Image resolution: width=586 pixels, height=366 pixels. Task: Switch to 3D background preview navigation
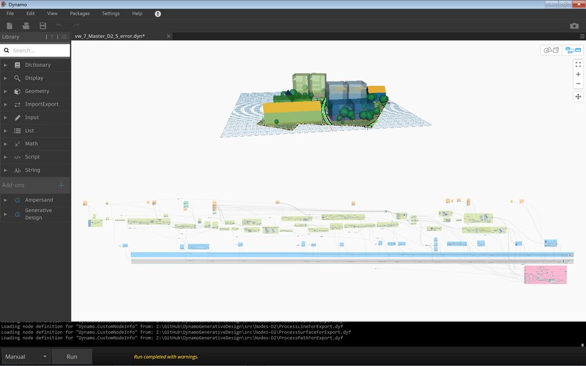pos(551,50)
